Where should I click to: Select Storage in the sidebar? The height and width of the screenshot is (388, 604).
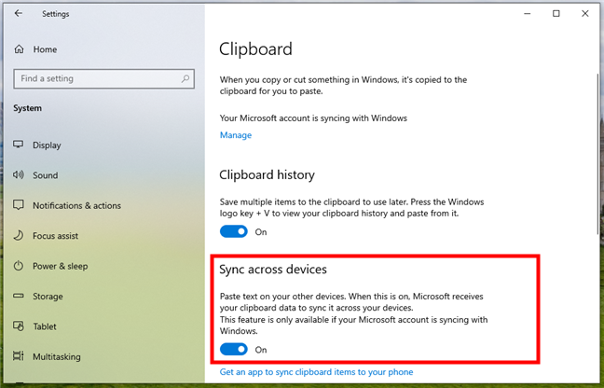[48, 297]
